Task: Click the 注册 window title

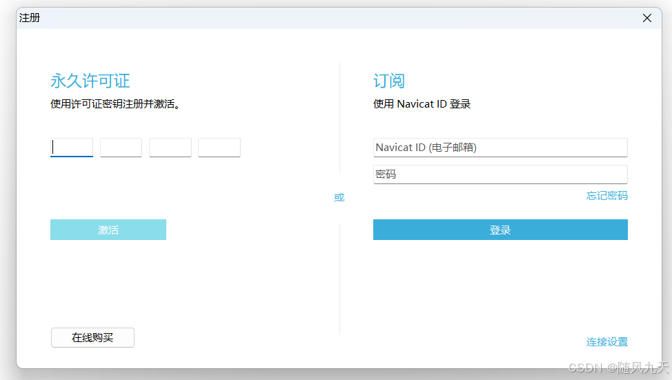Action: (x=30, y=18)
